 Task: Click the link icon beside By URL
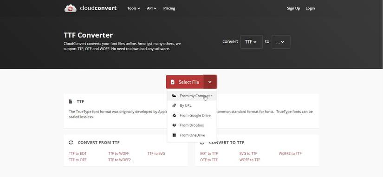point(174,105)
